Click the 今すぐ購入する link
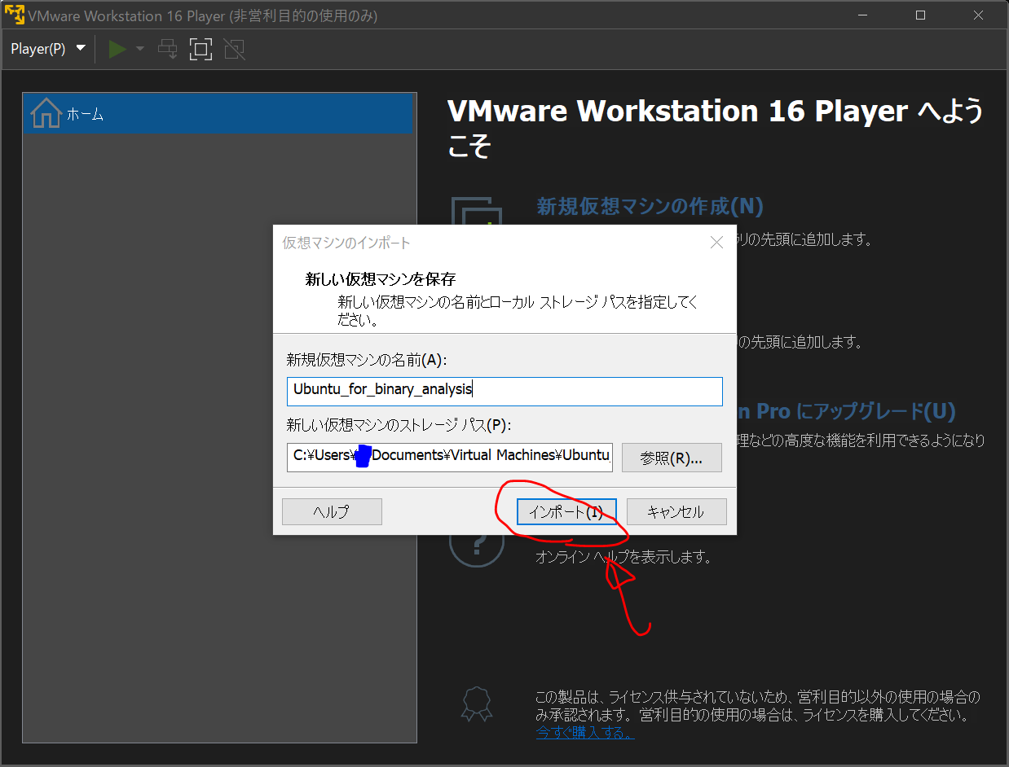The height and width of the screenshot is (767, 1009). pyautogui.click(x=584, y=733)
